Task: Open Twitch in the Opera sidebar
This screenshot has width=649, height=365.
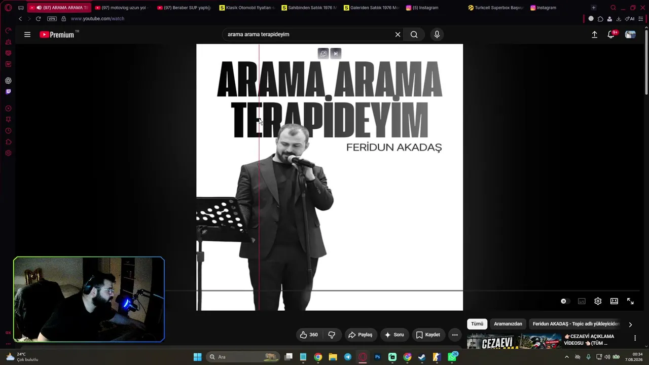Action: tap(8, 92)
